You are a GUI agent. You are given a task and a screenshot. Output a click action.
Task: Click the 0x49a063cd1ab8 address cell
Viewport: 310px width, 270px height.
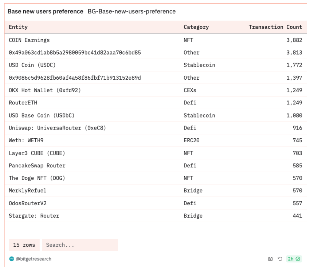coord(75,52)
